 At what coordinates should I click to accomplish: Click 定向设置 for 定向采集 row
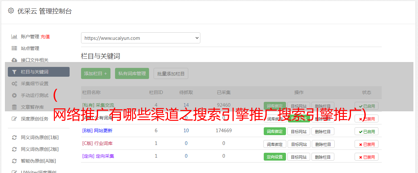275,157
